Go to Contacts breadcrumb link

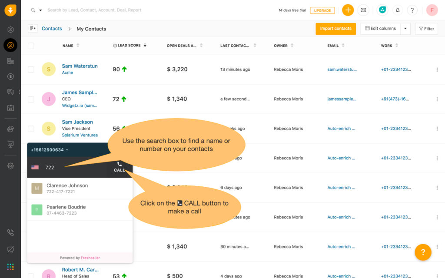pos(52,29)
